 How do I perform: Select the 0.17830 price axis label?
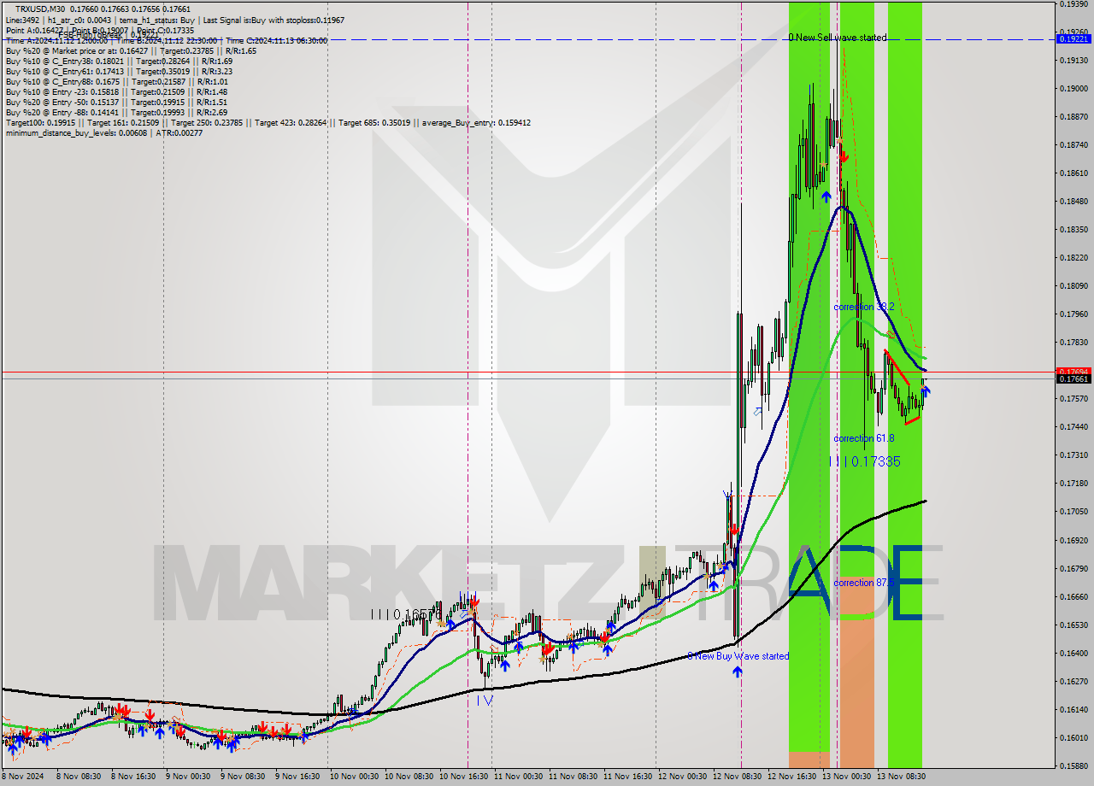tap(1075, 342)
